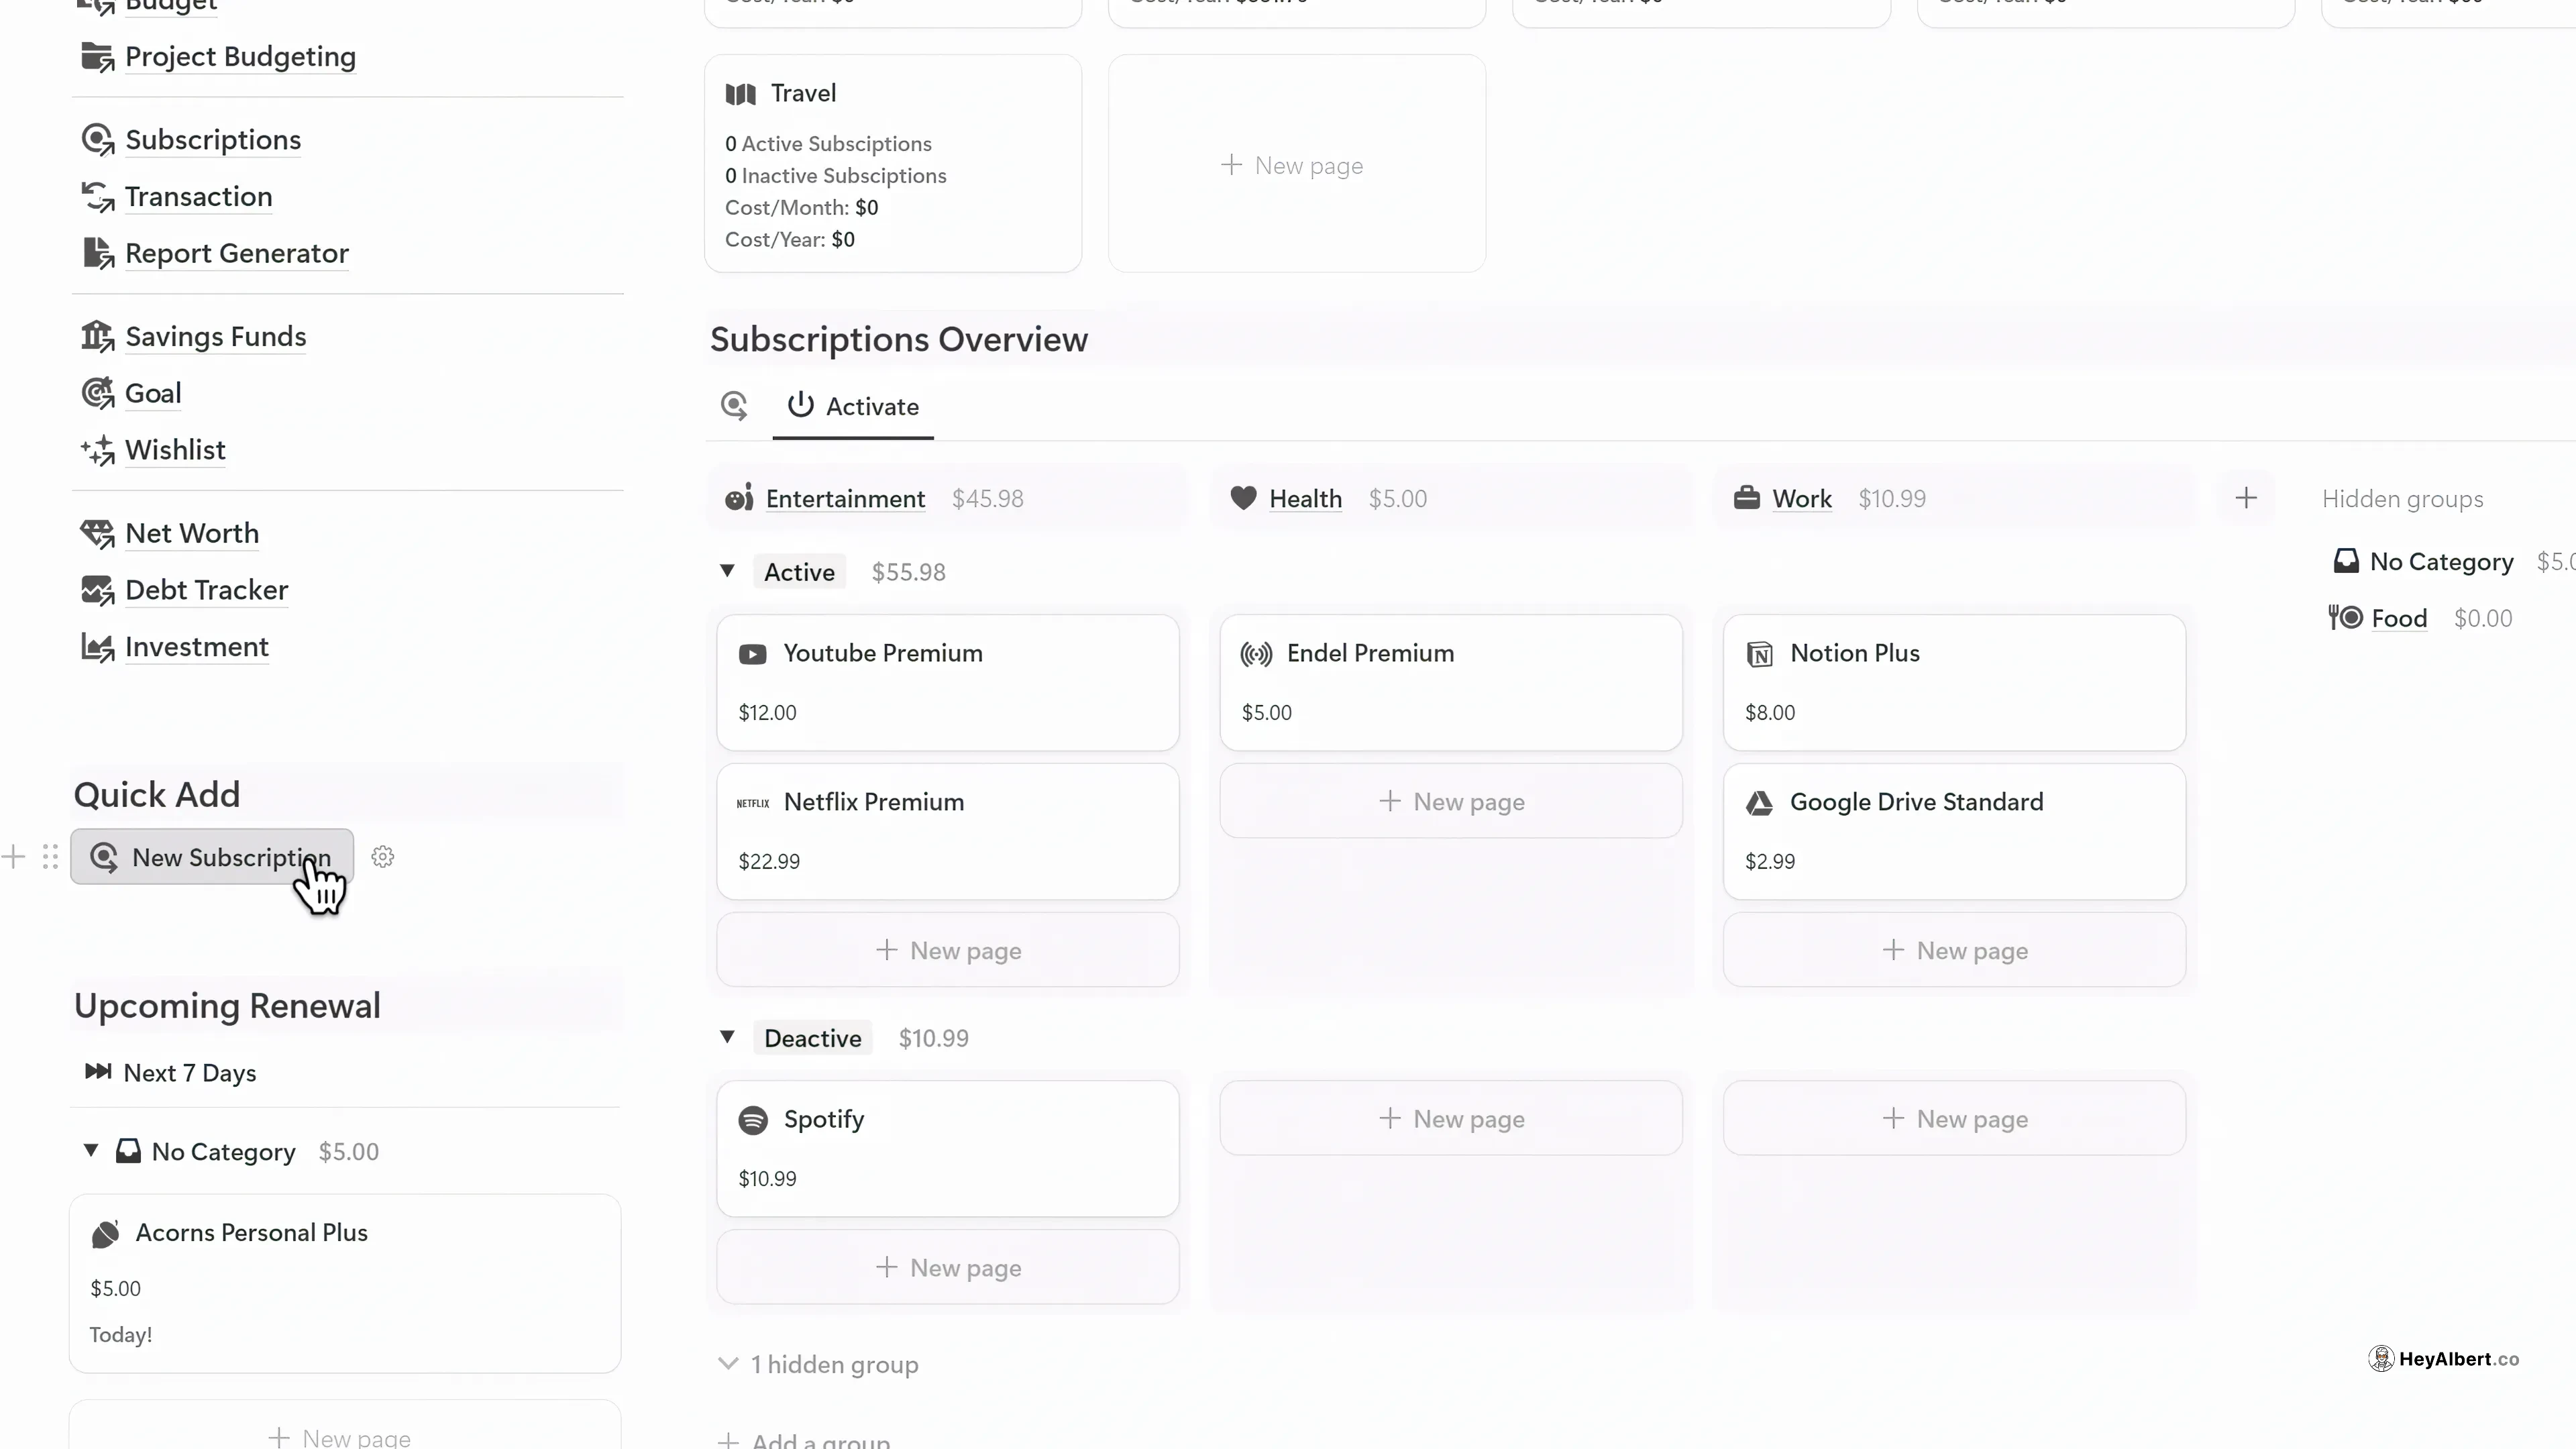The image size is (2576, 1449).
Task: Add new page next to Travel card
Action: [1297, 164]
